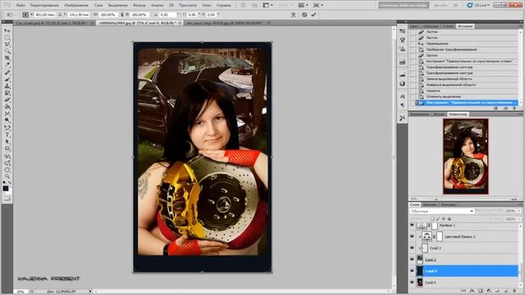
Task: Create new group folder icon
Action: pyautogui.click(x=497, y=292)
